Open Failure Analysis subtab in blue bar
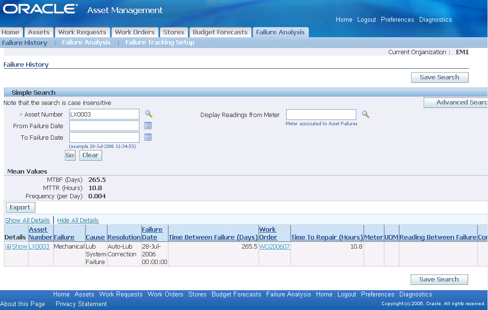 pos(86,42)
